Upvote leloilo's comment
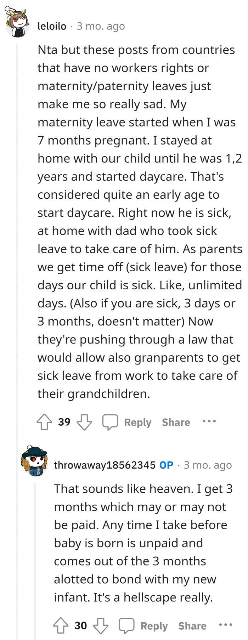This screenshot has height=640, width=248. click(45, 422)
